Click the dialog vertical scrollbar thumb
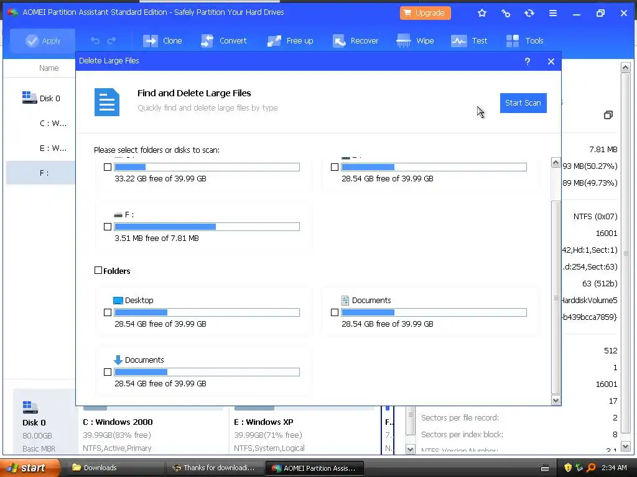 pos(556,298)
